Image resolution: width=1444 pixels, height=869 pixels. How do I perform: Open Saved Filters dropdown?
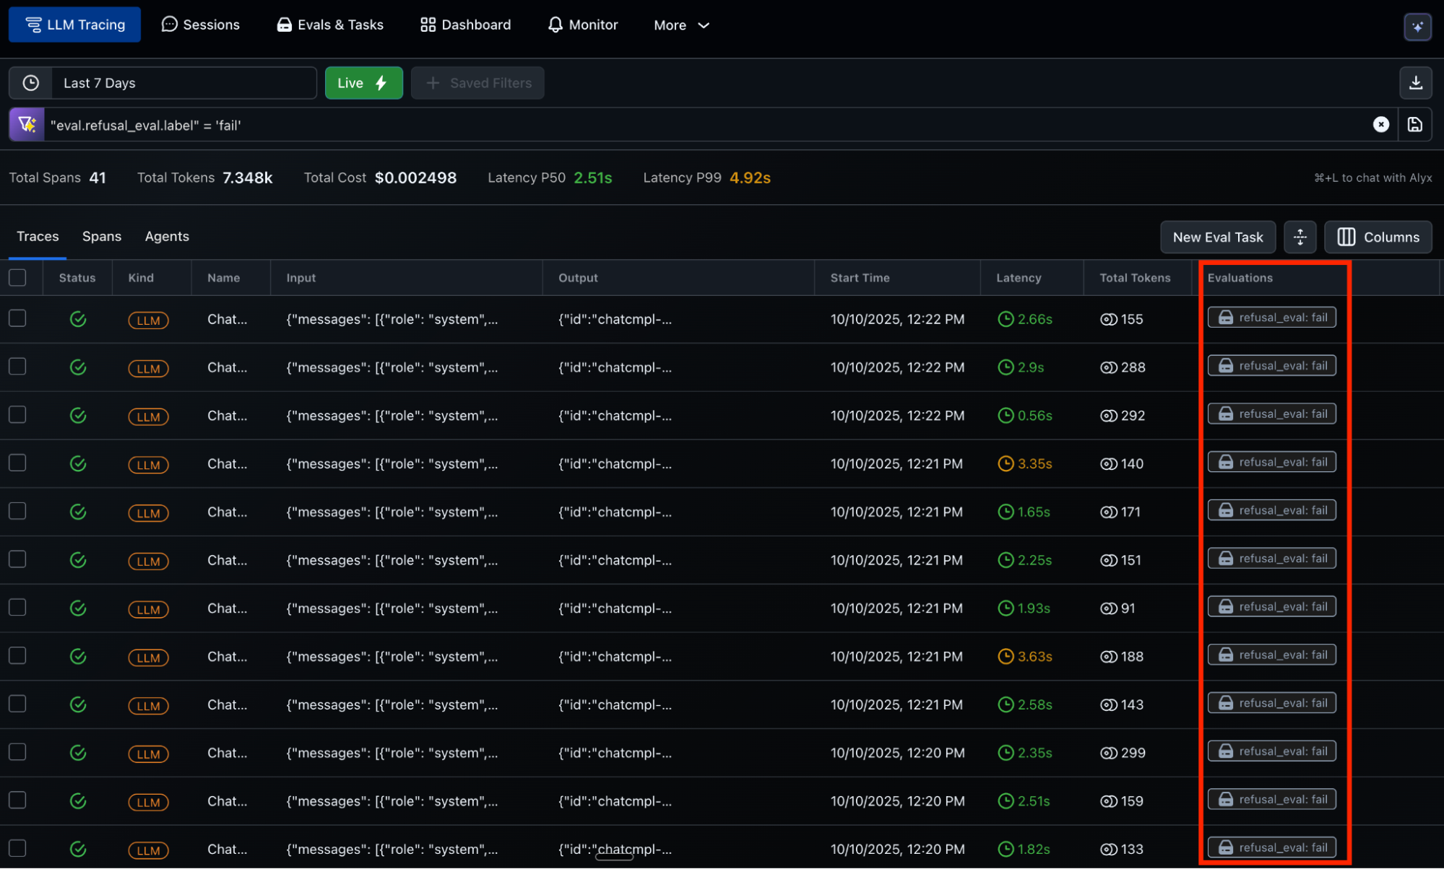click(x=477, y=83)
